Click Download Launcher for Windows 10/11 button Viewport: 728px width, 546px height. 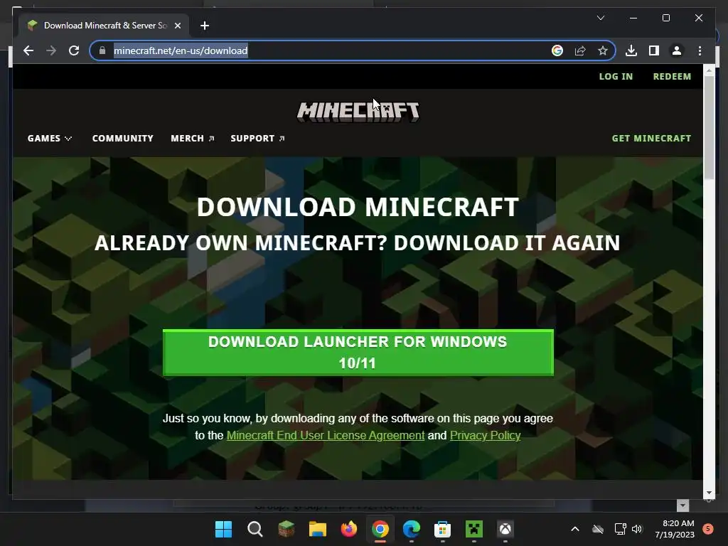click(x=358, y=353)
